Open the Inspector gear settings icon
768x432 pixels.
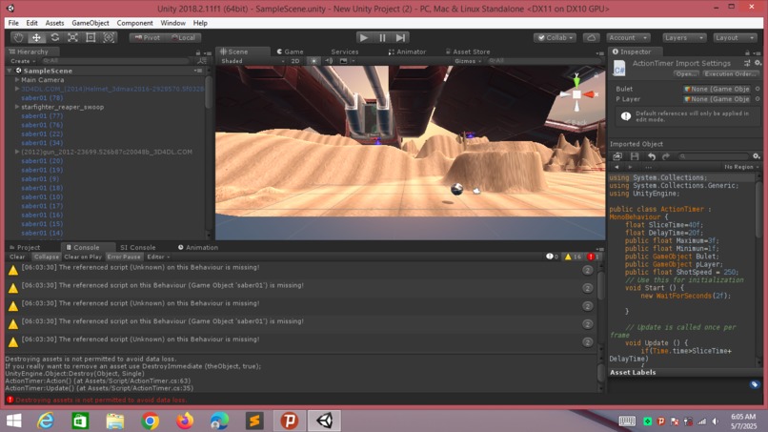758,63
